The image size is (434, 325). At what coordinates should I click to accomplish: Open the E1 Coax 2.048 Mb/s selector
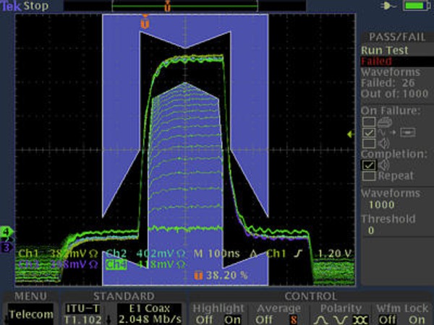[150, 313]
